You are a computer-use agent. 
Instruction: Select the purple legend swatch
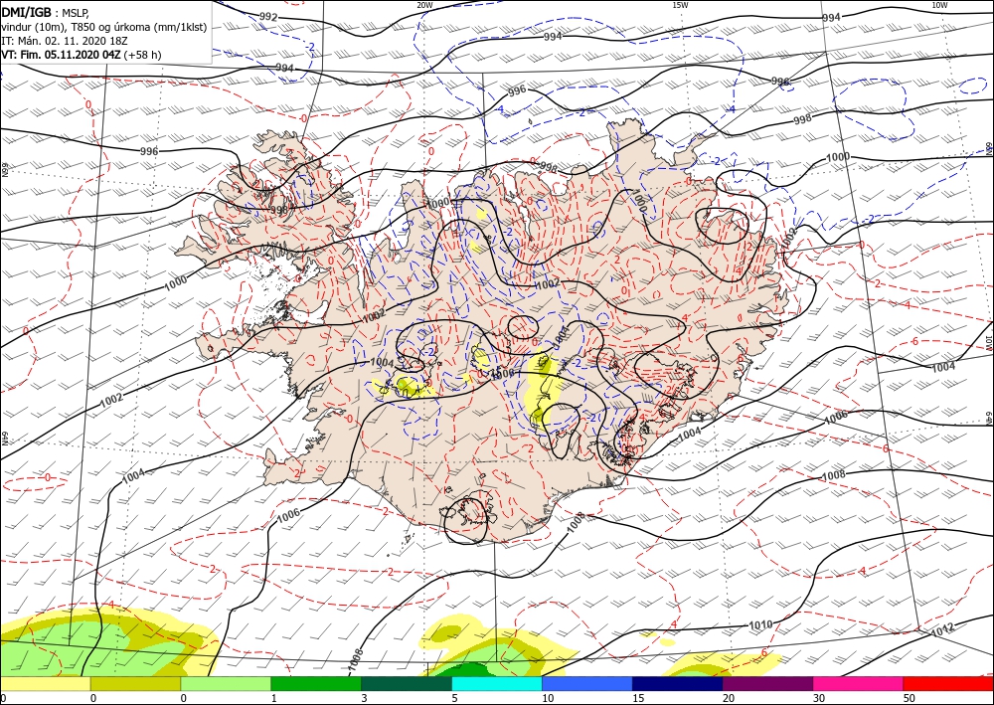[767, 683]
